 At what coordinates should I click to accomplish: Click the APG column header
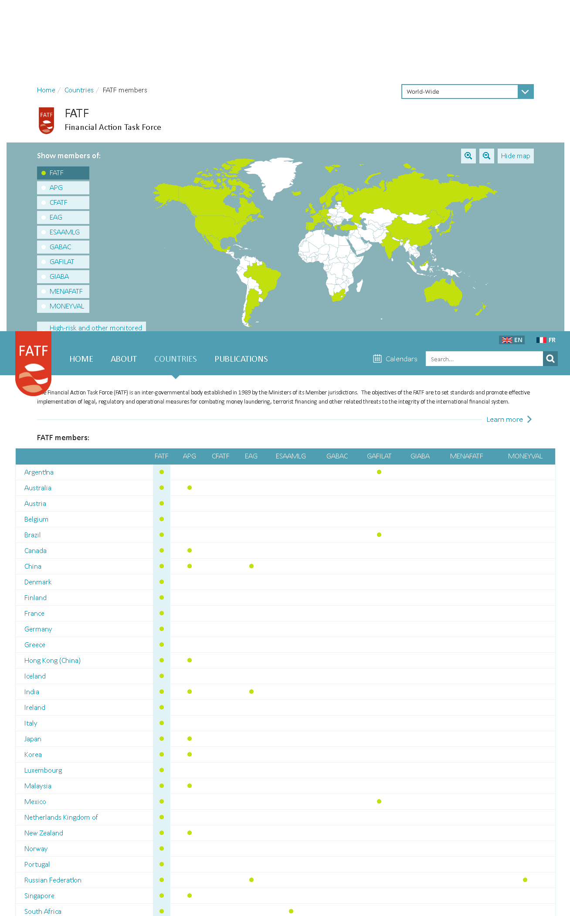pos(190,456)
